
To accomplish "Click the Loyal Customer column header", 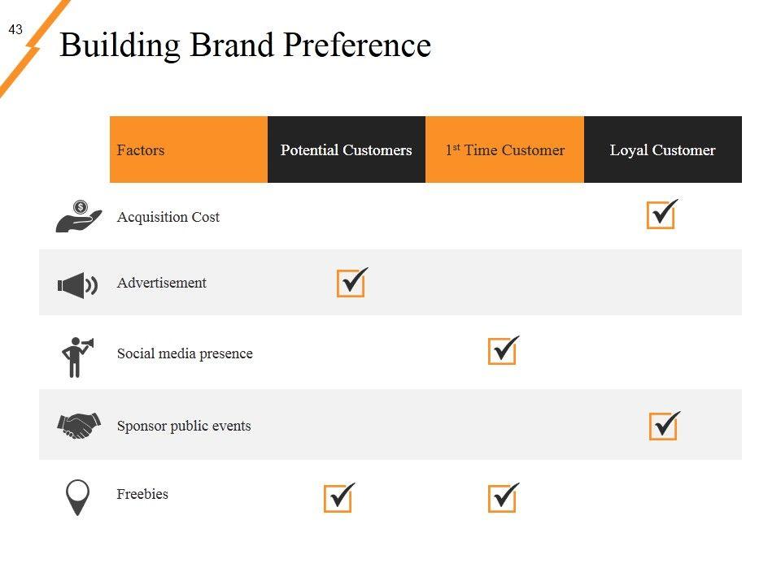I will pyautogui.click(x=663, y=149).
